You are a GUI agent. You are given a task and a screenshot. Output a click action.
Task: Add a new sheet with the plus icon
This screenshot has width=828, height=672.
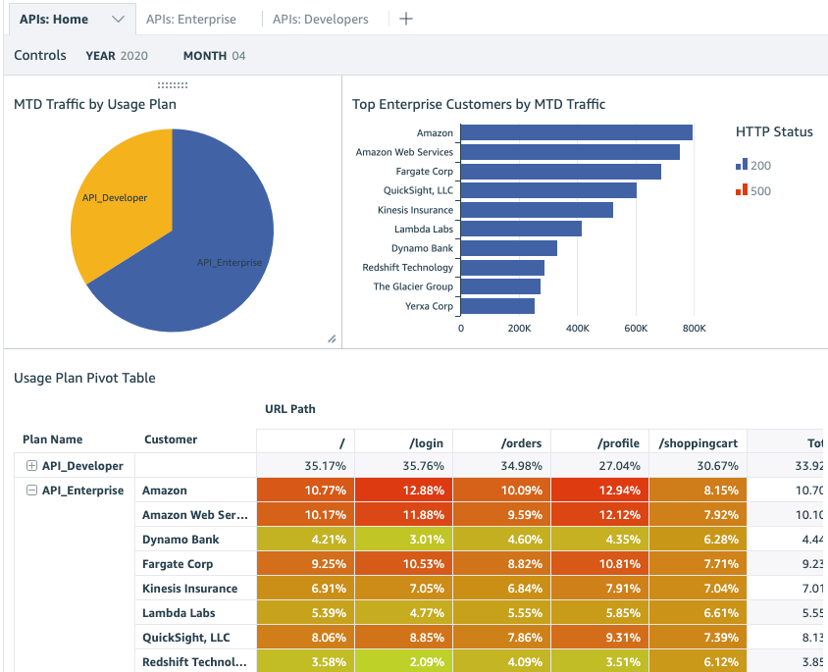[x=405, y=19]
